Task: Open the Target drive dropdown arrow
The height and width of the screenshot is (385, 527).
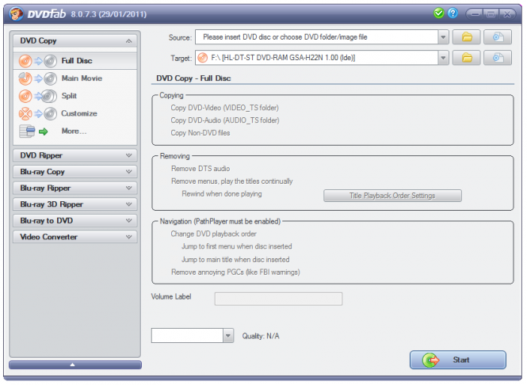Action: (443, 58)
